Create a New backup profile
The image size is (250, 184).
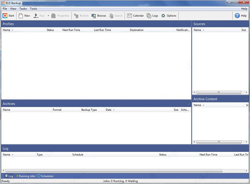24,16
